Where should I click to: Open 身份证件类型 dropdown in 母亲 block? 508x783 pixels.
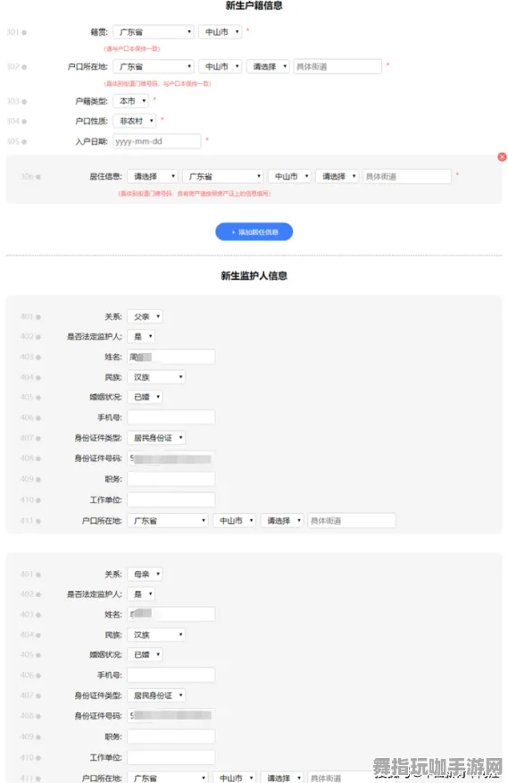(x=156, y=695)
